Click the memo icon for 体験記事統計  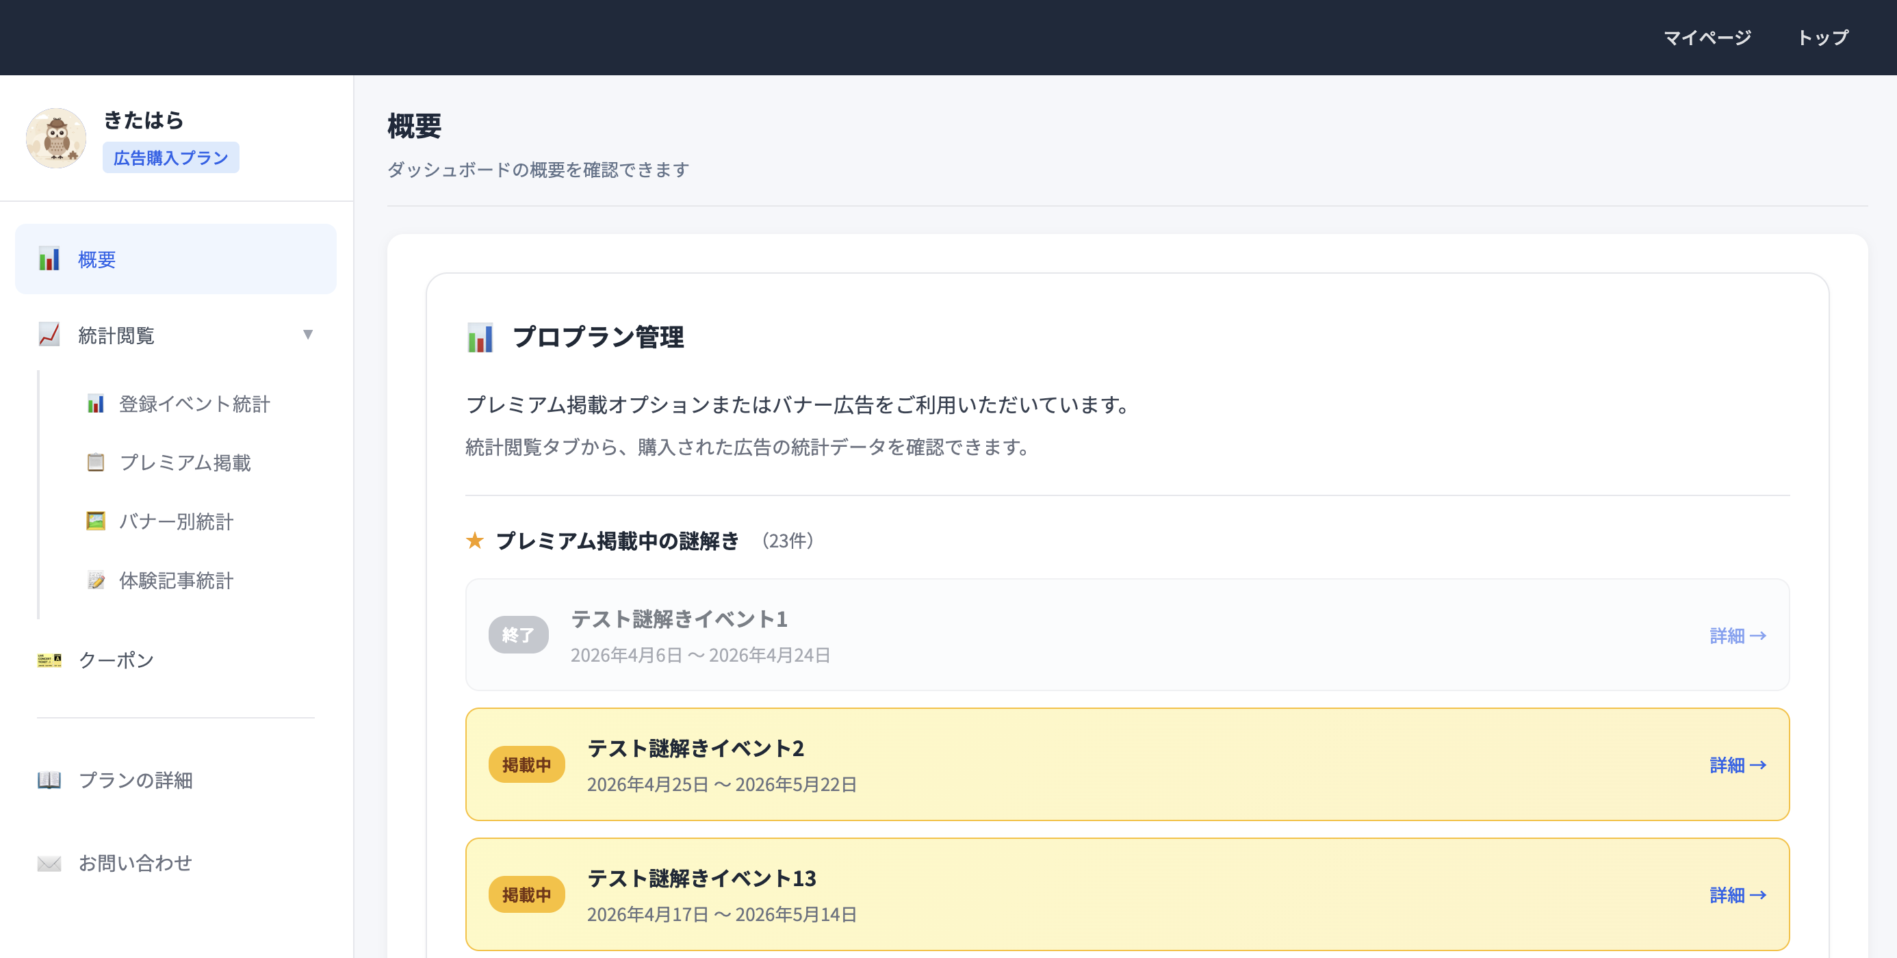point(96,580)
